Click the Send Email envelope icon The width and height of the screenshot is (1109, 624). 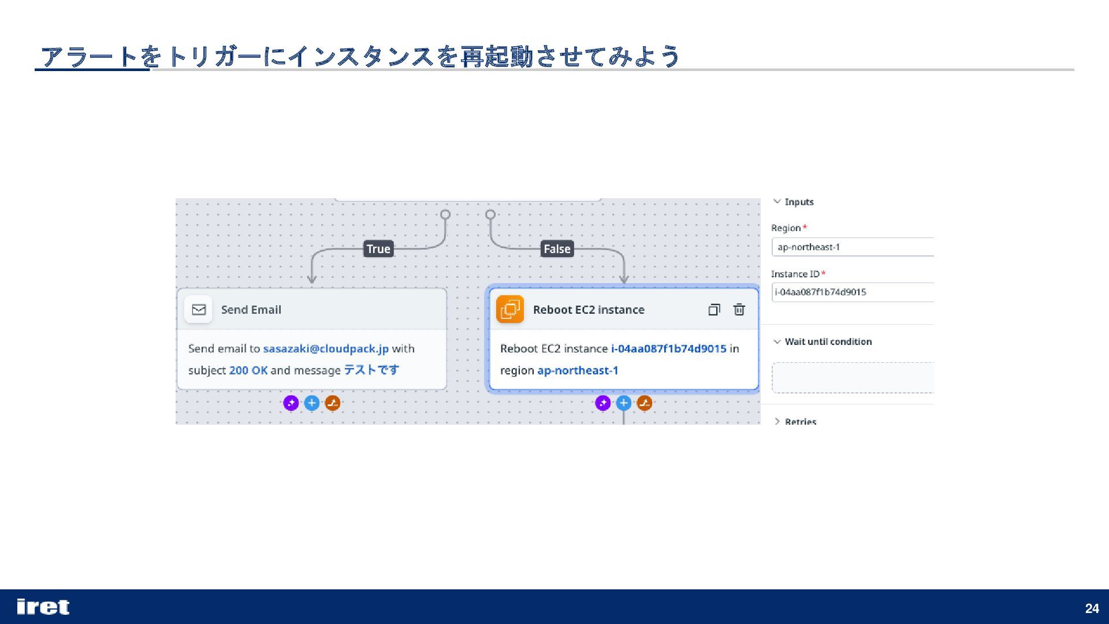198,310
